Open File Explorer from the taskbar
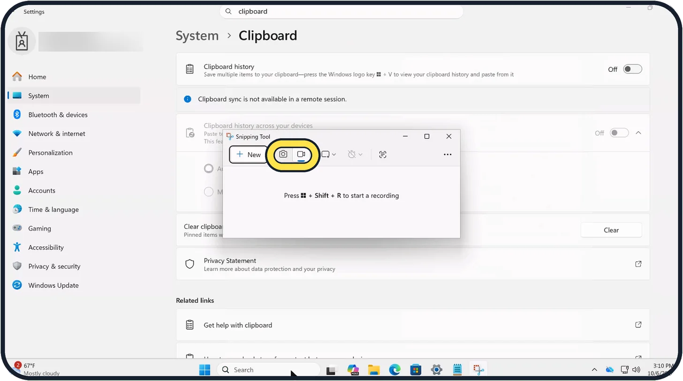The width and height of the screenshot is (683, 381). [374, 370]
